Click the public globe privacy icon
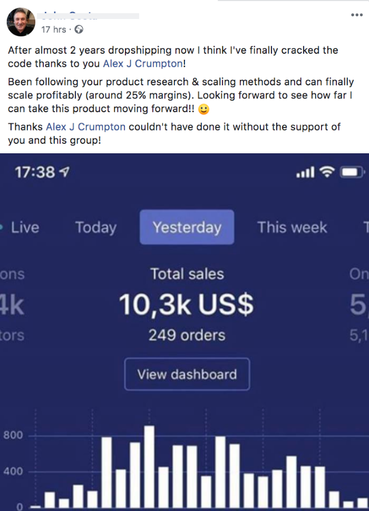 pos(79,30)
